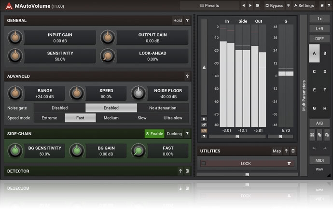This screenshot has height=209, width=333.
Task: Load the next preset arrow
Action: (x=250, y=5)
